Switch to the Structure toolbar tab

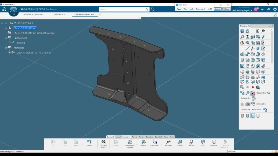(149, 137)
